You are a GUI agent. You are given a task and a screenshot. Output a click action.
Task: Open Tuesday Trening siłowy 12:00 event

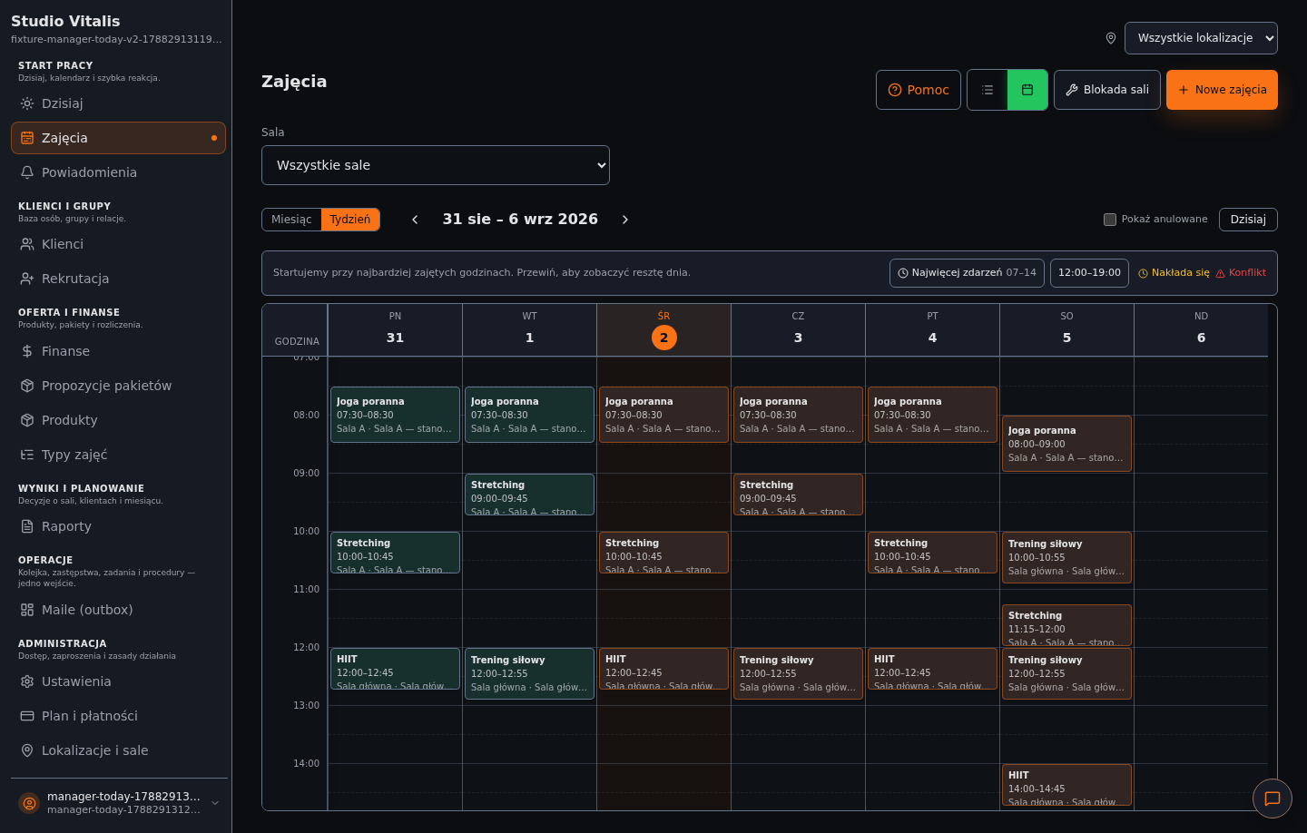[x=529, y=673]
